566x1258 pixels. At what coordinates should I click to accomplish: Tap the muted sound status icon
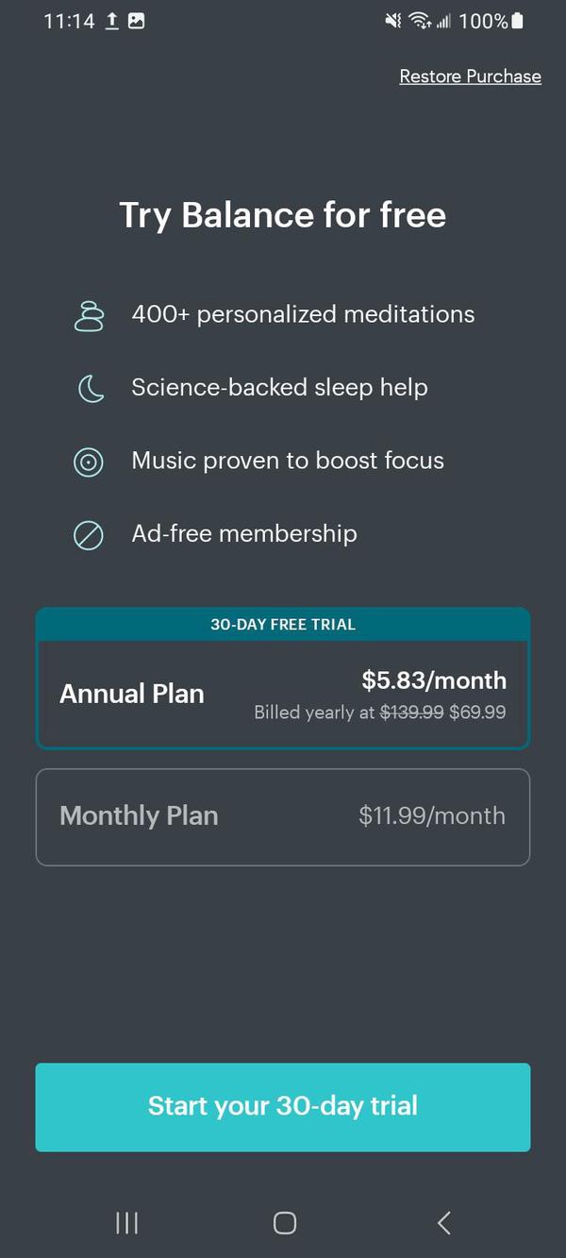click(393, 21)
